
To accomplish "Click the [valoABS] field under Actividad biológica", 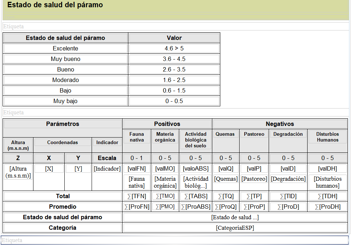I will coord(196,169).
